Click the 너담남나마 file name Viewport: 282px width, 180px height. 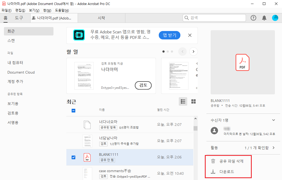(108, 138)
